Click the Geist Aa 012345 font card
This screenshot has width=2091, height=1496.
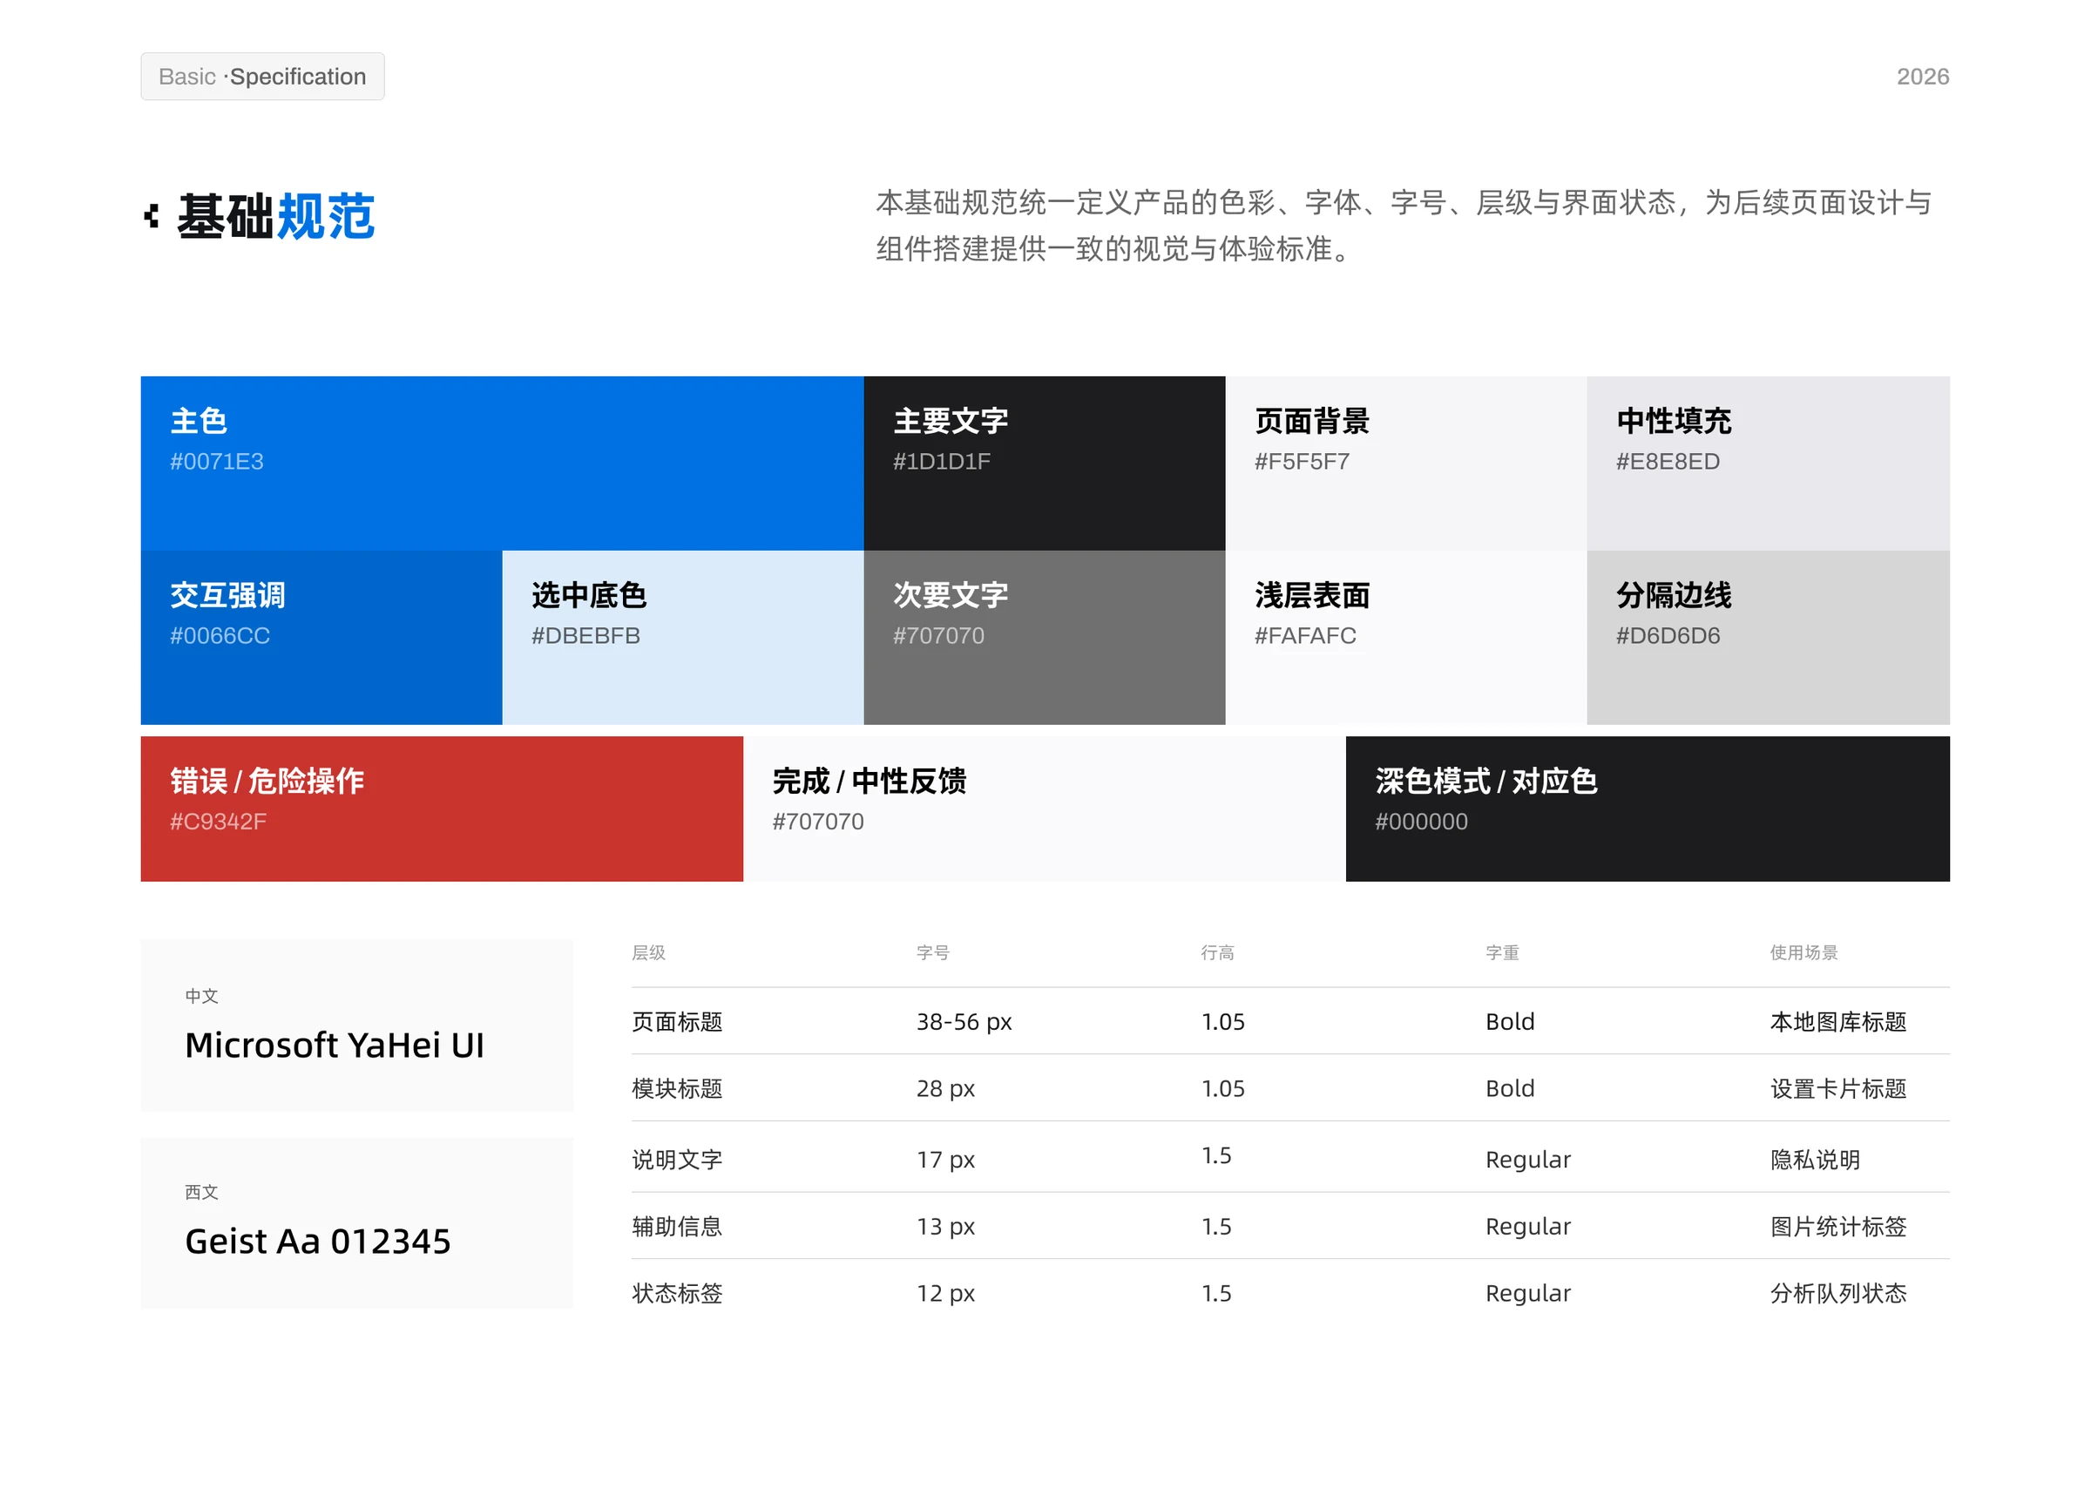tap(356, 1222)
